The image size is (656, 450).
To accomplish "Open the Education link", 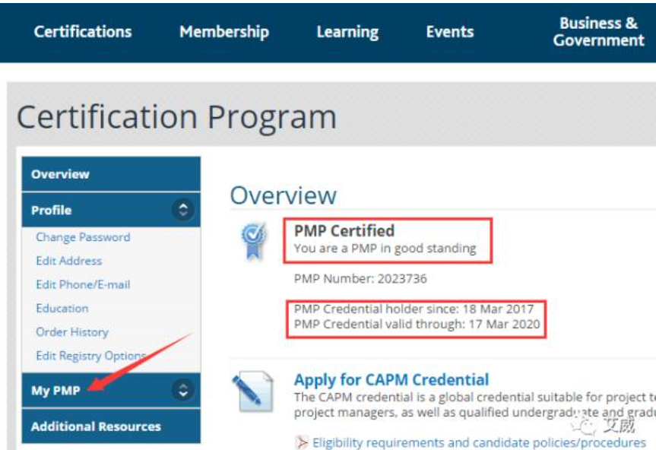I will (62, 308).
